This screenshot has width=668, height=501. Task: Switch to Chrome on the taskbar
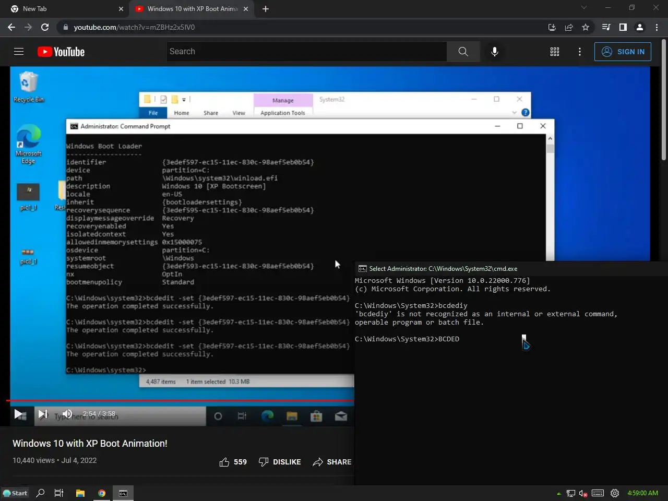tap(102, 493)
